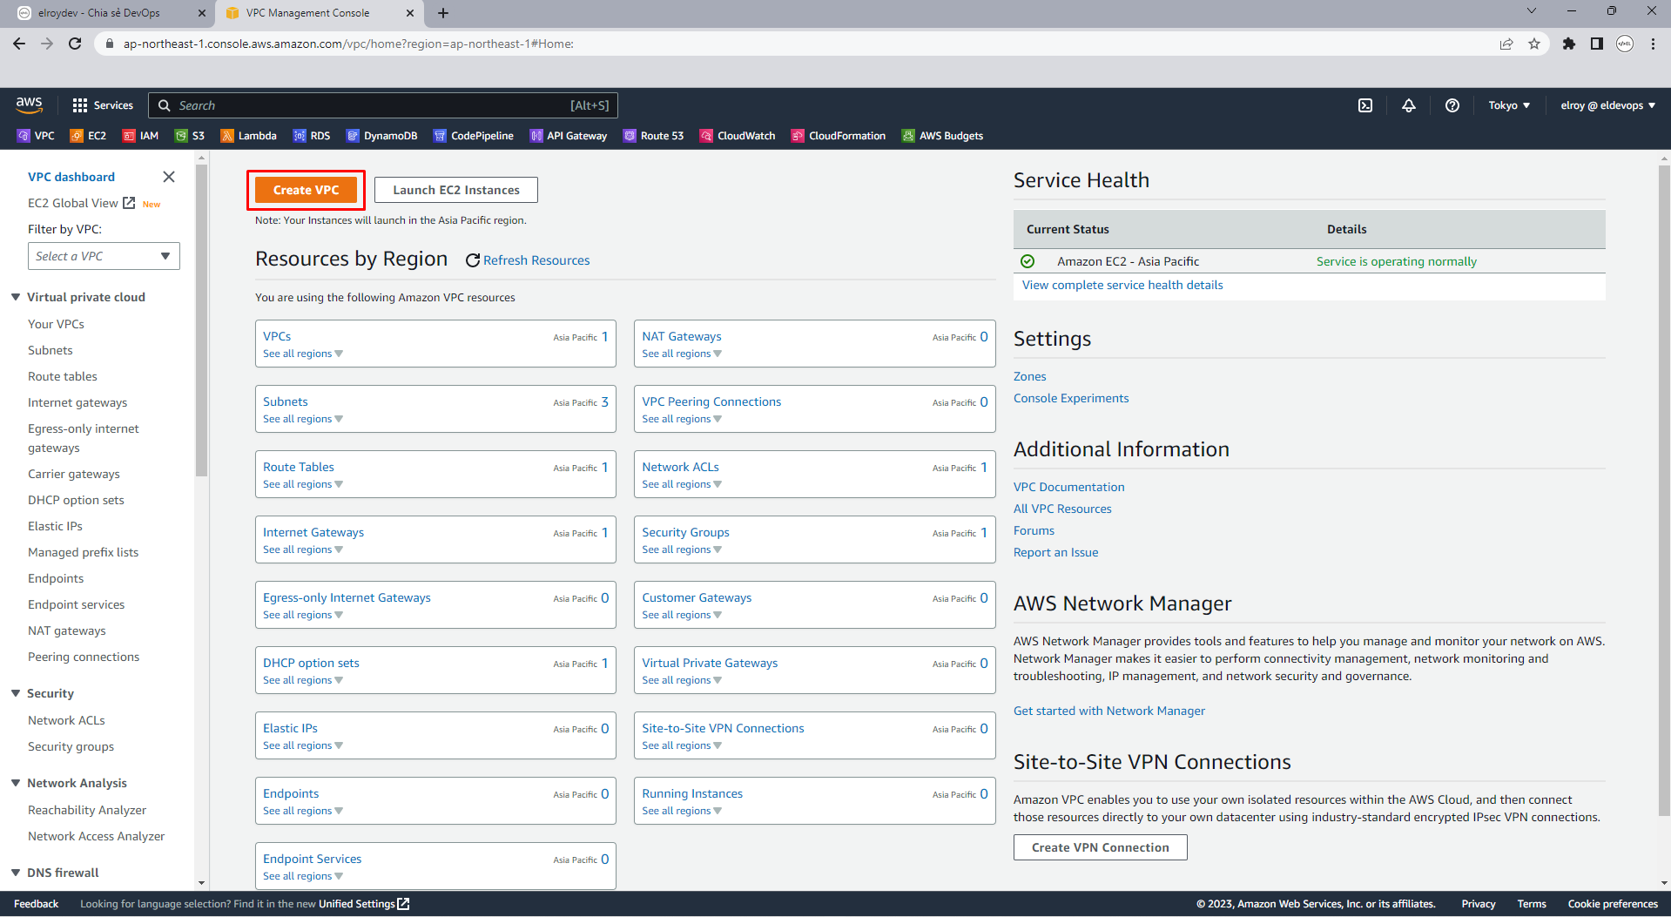1671x917 pixels.
Task: Expand See all regions under VPCs
Action: [303, 354]
